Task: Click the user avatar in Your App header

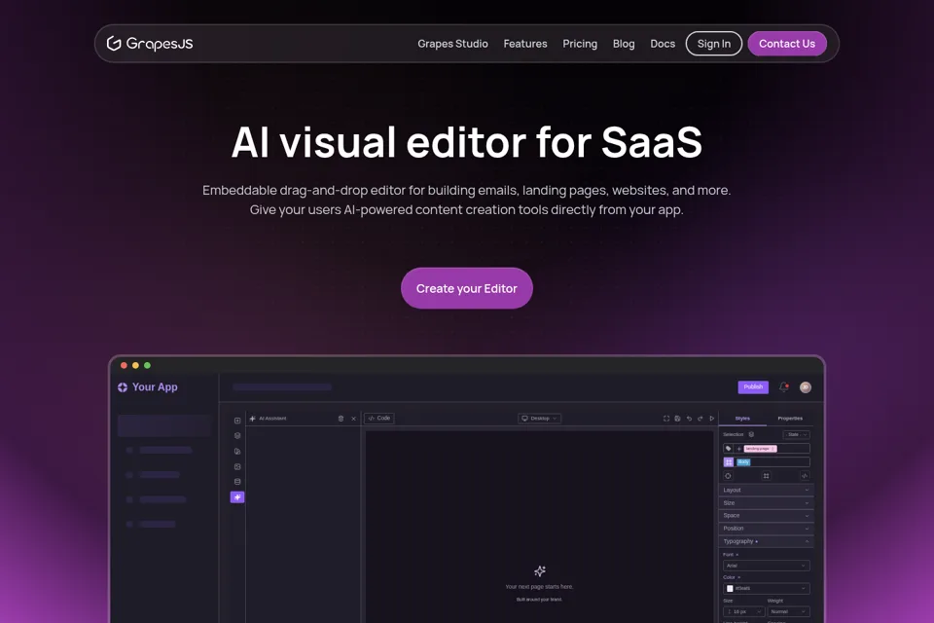Action: 806,387
